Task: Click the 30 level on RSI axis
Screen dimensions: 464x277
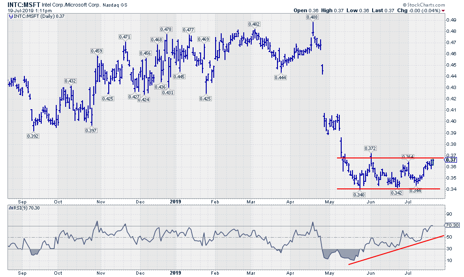Action: [x=449, y=249]
